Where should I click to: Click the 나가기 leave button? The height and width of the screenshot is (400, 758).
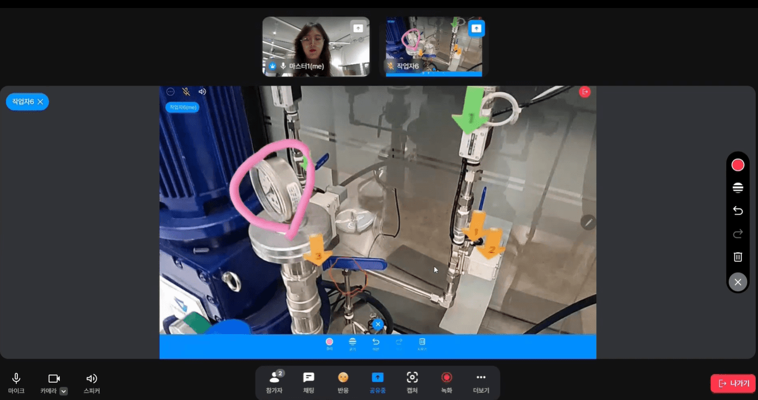point(733,383)
